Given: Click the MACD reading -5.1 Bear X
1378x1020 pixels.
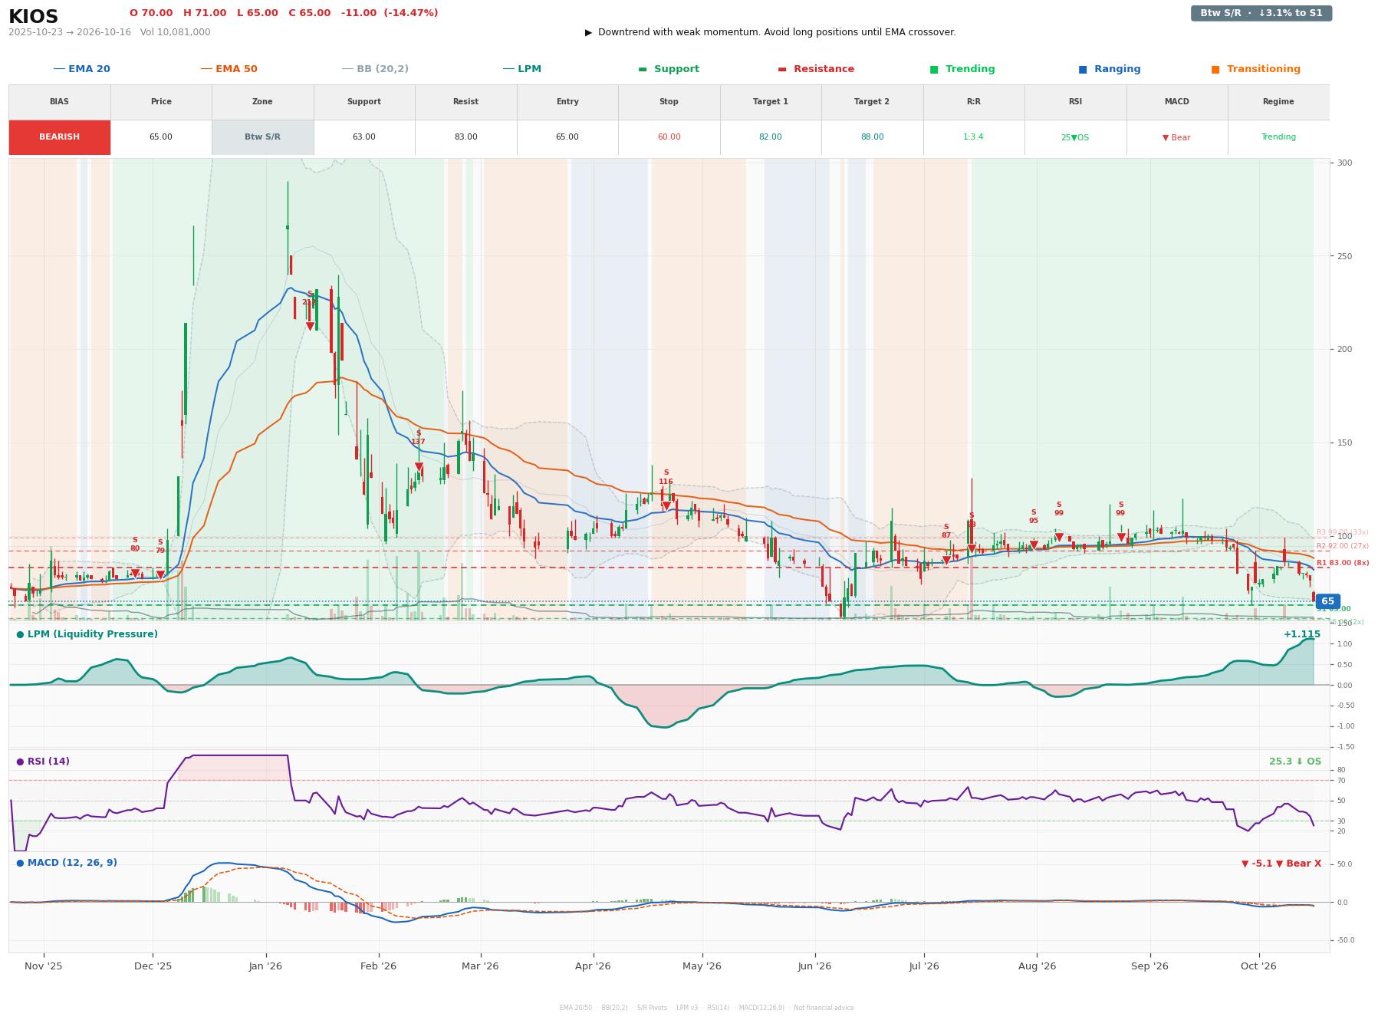Looking at the screenshot, I should point(1281,864).
